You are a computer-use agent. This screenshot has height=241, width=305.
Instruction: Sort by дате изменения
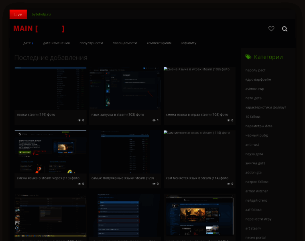(57, 43)
